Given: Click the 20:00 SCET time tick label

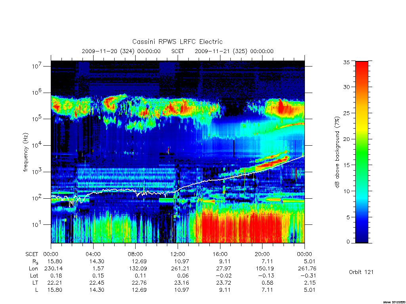Looking at the screenshot, I should (x=262, y=254).
